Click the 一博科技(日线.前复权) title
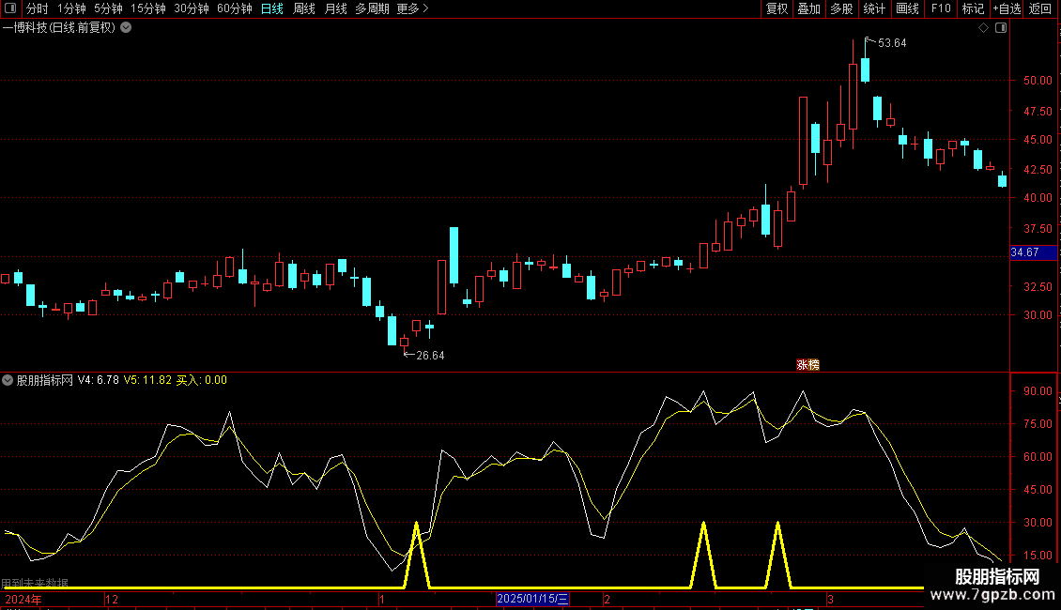The width and height of the screenshot is (1061, 610). click(59, 28)
